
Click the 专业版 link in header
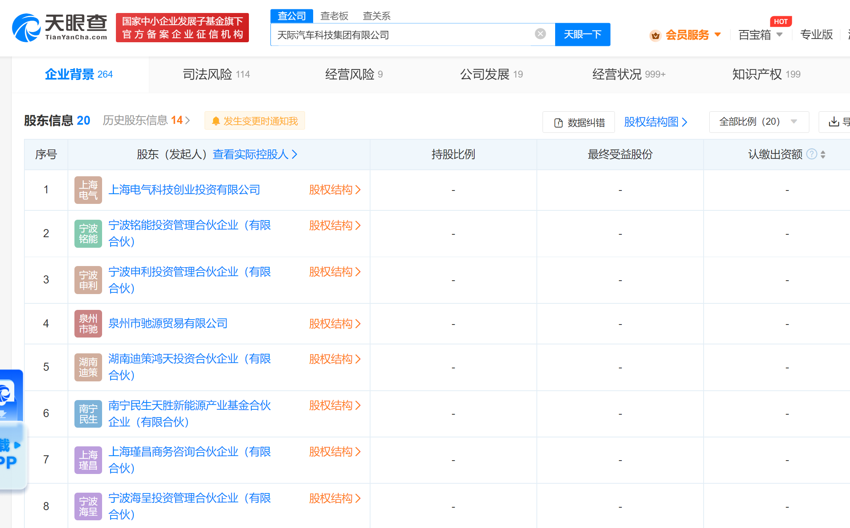[x=816, y=35]
